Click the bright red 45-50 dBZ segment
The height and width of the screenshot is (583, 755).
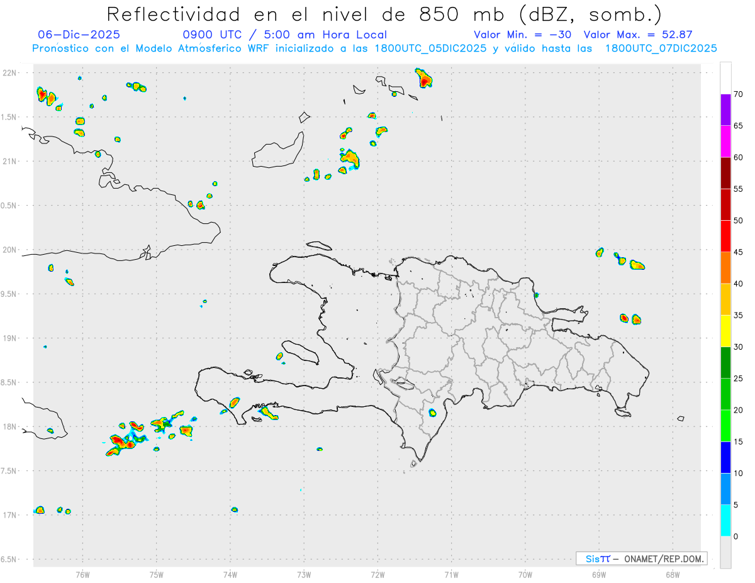pyautogui.click(x=725, y=236)
